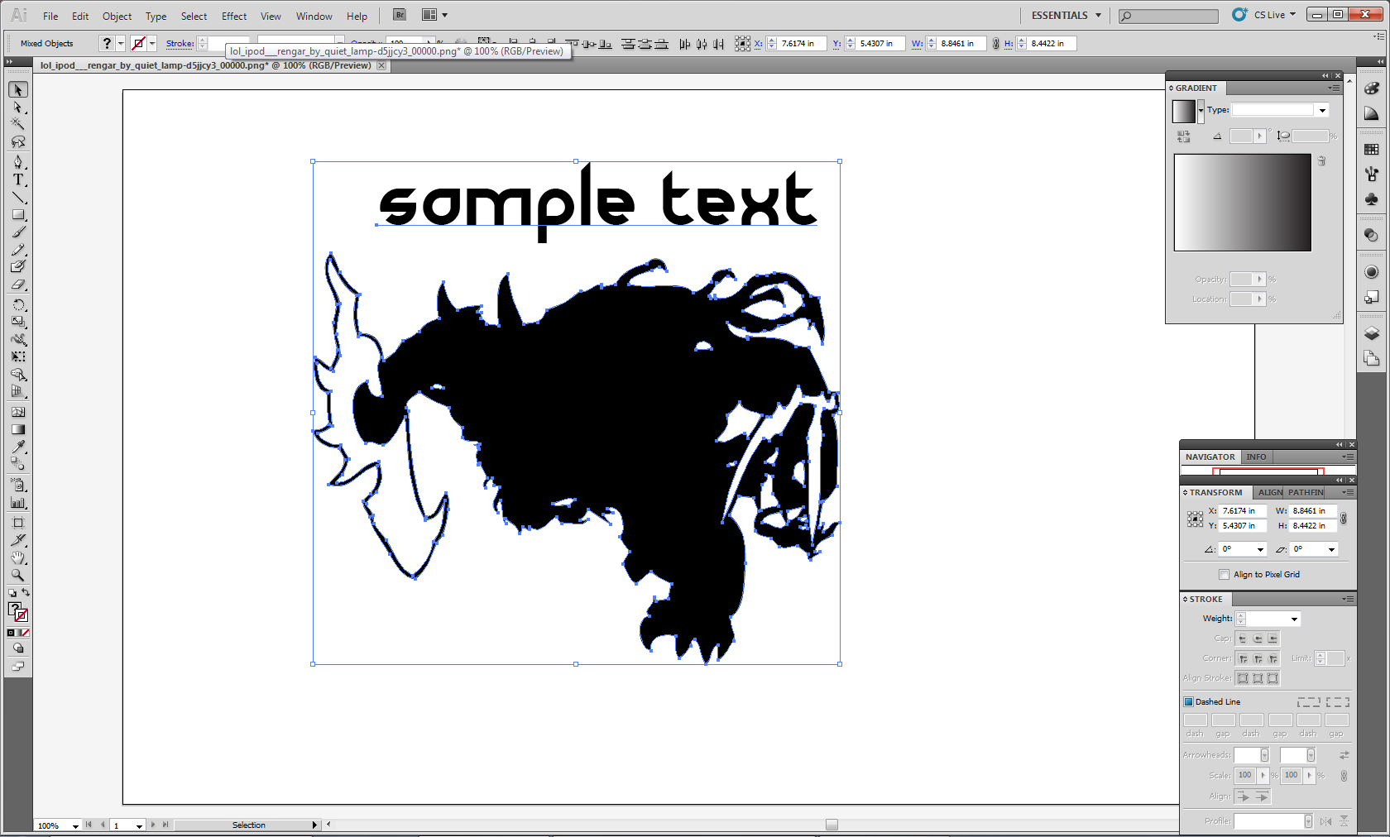Select the miter join corner option
Screen dimensions: 1390x837
coord(1243,659)
